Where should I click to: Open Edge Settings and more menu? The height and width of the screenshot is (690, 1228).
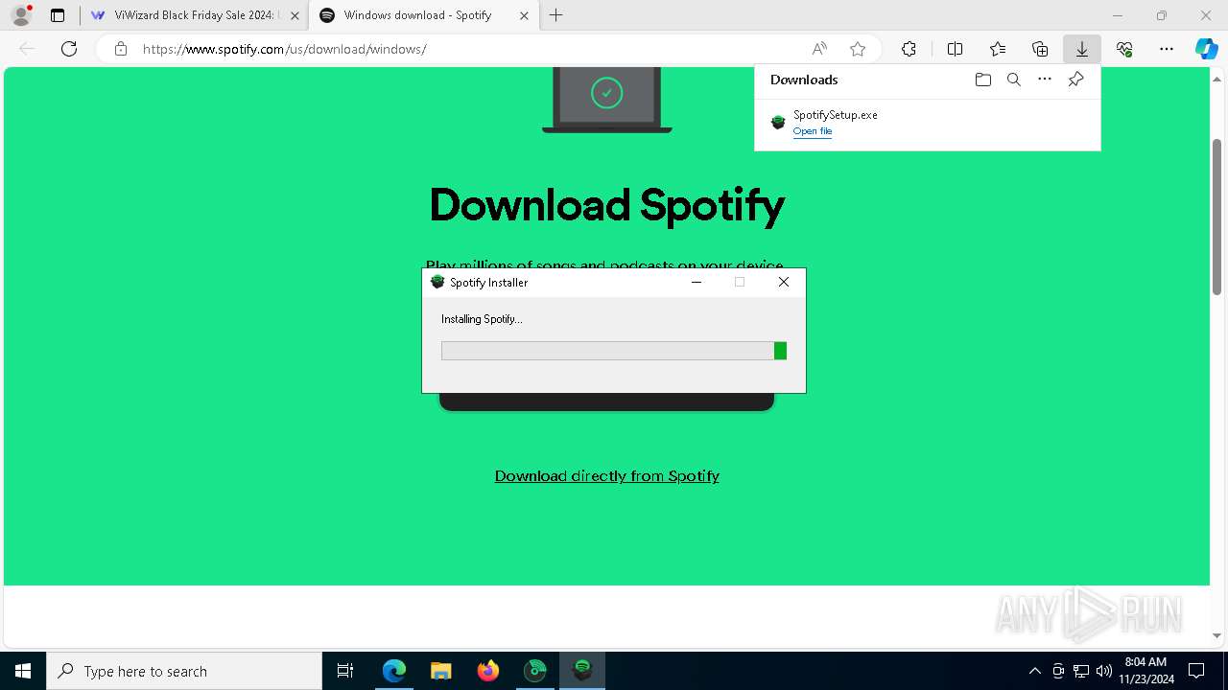coord(1167,49)
